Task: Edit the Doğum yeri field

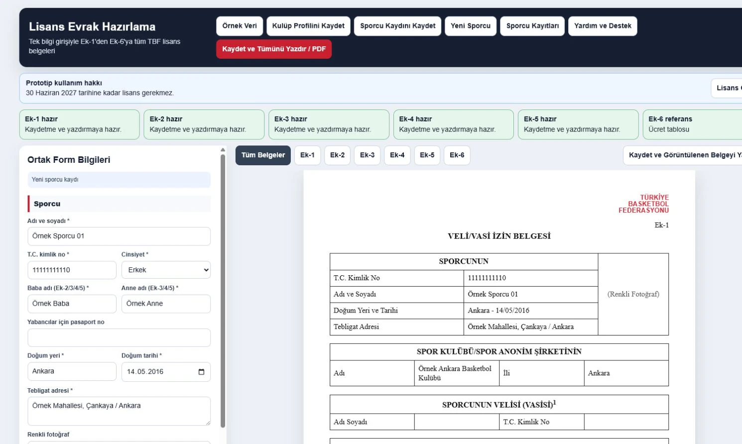Action: (x=72, y=371)
